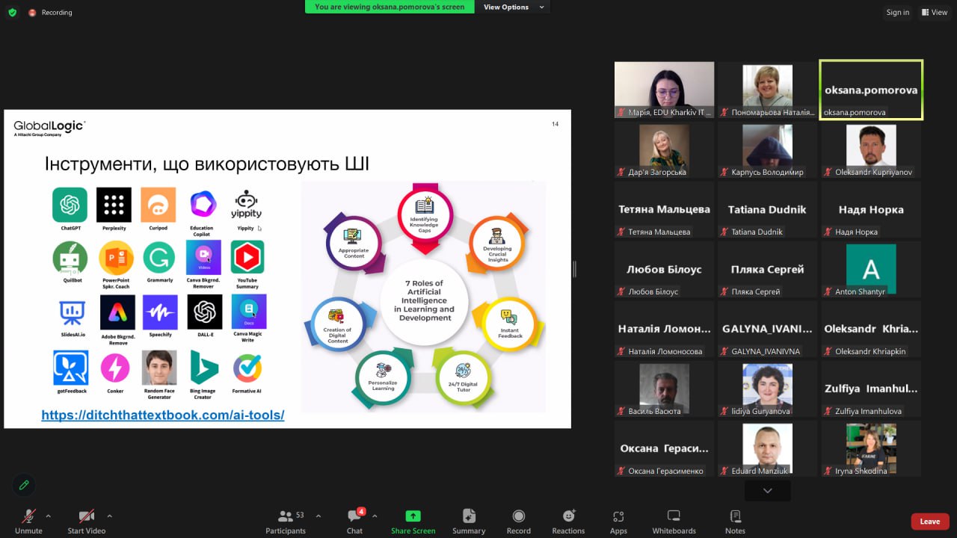Click the Canva Magic Write icon
957x538 pixels.
249,312
